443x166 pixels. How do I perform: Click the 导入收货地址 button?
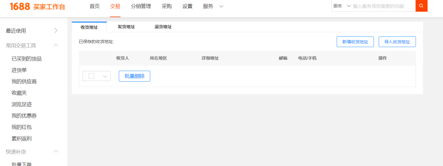pyautogui.click(x=397, y=42)
